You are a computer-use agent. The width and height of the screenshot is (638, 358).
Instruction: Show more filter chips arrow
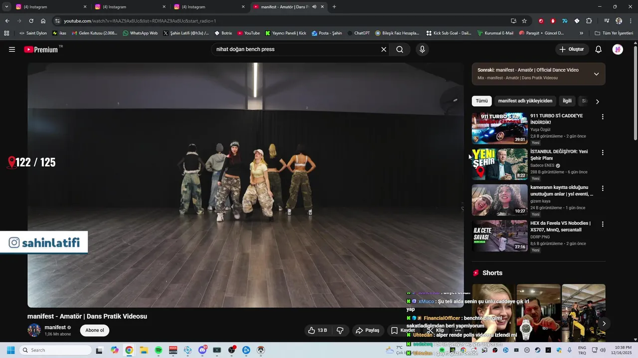point(597,101)
